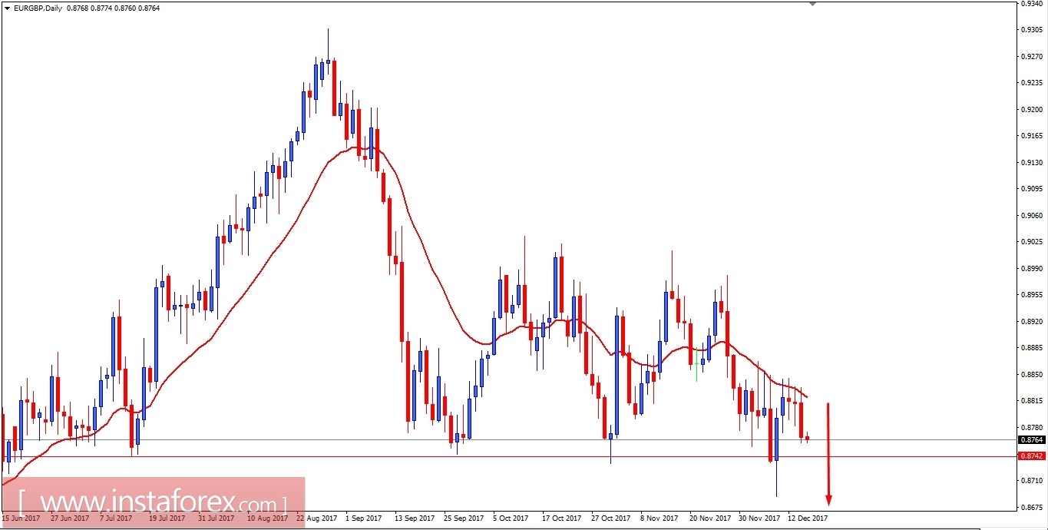Click the 0.8885 price axis label
The image size is (1048, 530).
tap(1032, 348)
